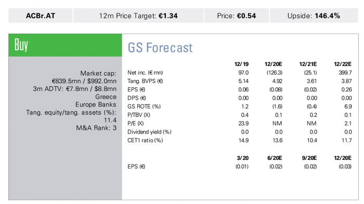Click the Europe Banks sector text
This screenshot has height=204, width=364.
96,104
